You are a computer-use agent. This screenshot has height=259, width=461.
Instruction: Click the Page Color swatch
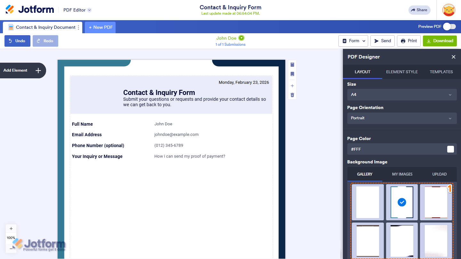point(450,149)
